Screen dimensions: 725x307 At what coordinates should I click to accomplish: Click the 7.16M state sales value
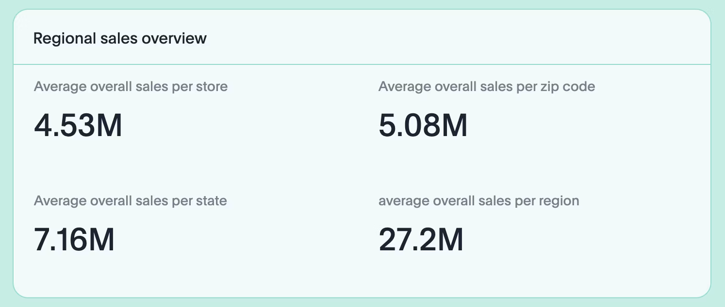tap(74, 239)
